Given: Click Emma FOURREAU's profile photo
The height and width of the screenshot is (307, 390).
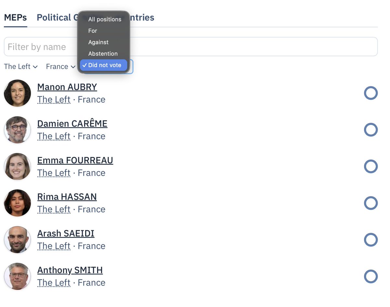Looking at the screenshot, I should [x=17, y=166].
